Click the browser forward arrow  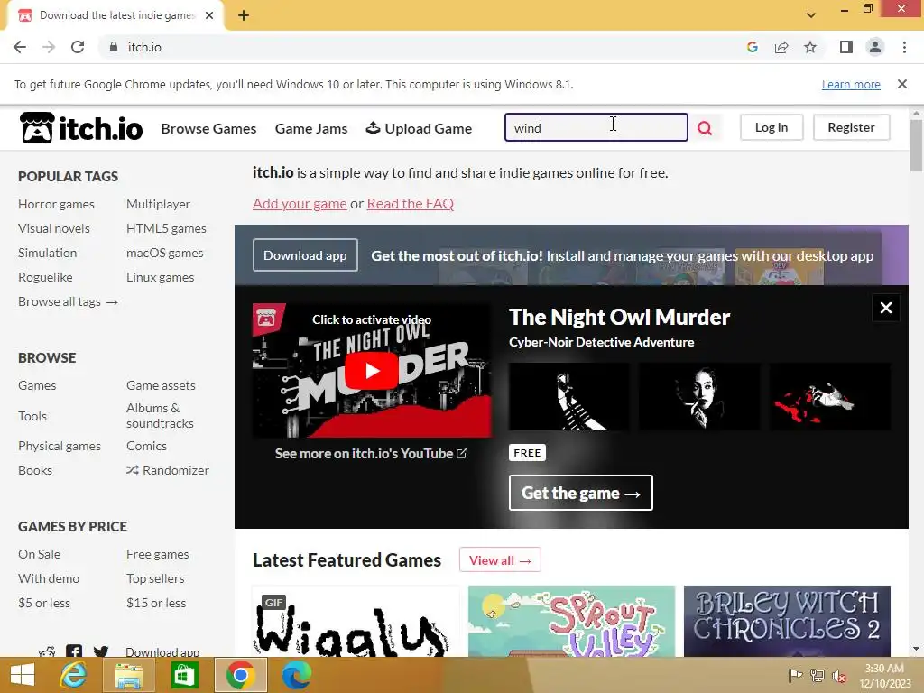point(49,47)
